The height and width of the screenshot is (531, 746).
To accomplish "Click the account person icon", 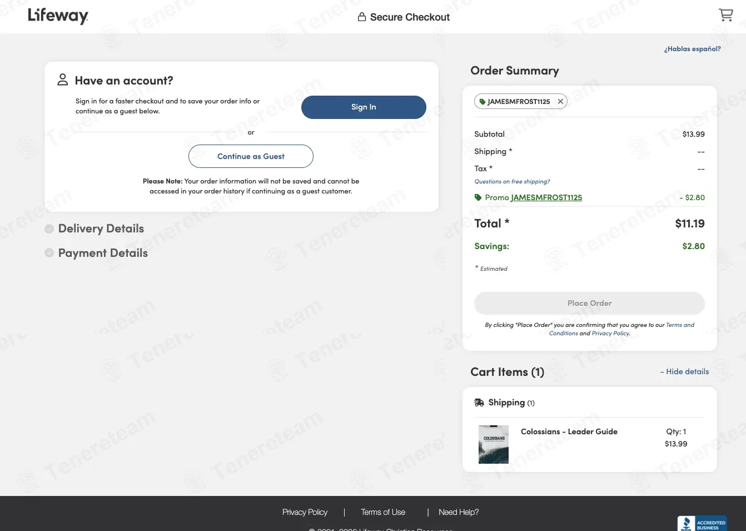I will pyautogui.click(x=63, y=80).
